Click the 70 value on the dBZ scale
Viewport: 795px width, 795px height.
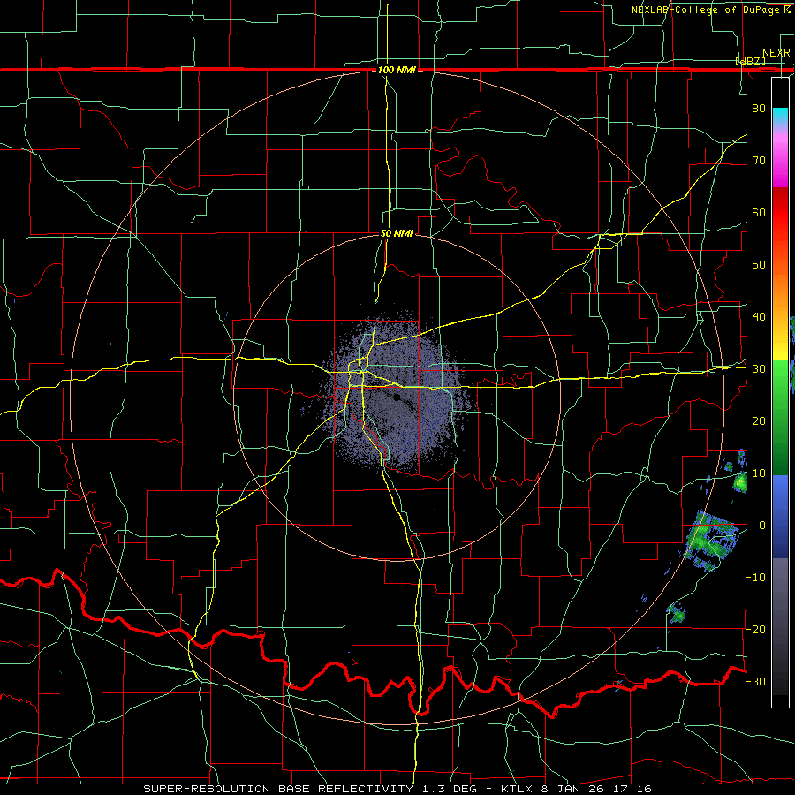[759, 160]
